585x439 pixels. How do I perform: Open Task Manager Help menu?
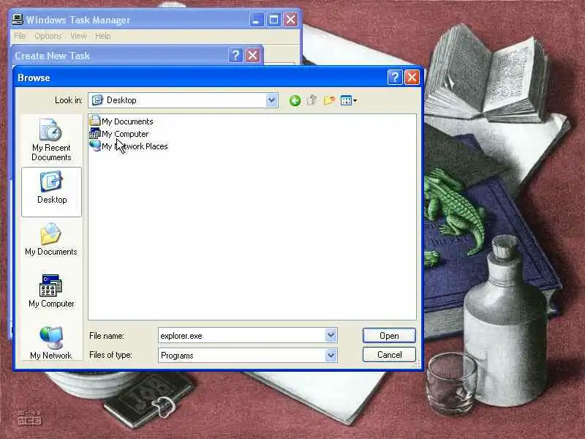pyautogui.click(x=102, y=36)
